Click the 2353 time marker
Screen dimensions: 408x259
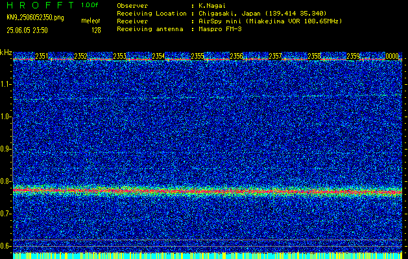pyautogui.click(x=119, y=56)
